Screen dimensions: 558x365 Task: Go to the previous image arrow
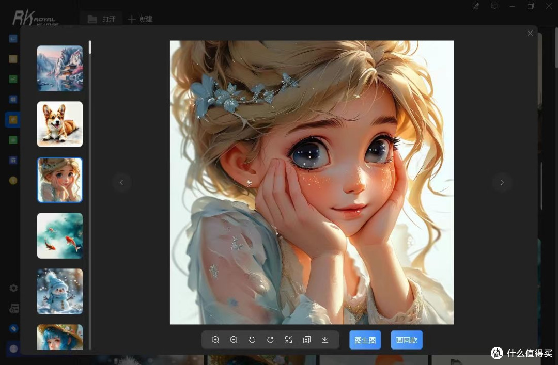(x=122, y=183)
